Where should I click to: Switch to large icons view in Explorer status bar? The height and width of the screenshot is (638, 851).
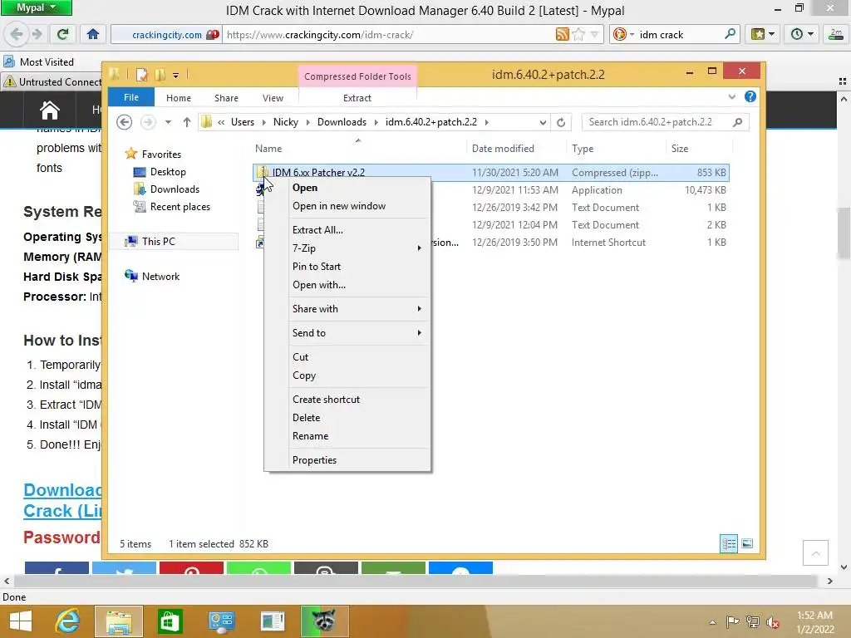pos(747,543)
